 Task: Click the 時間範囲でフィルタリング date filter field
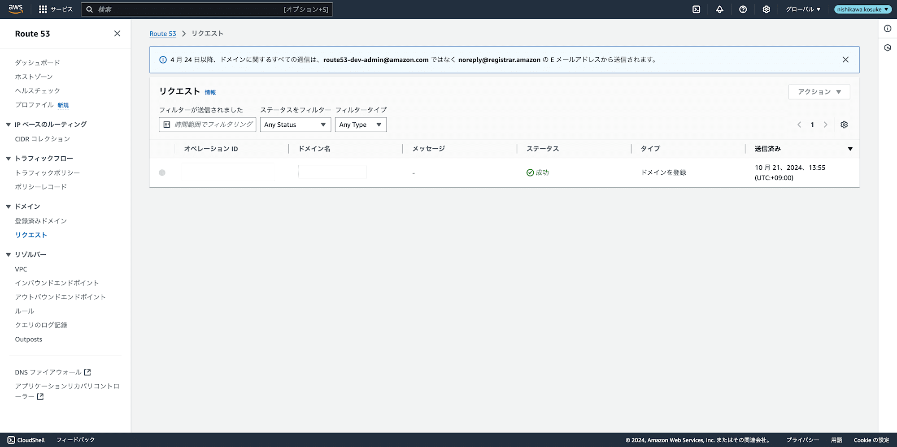pos(208,125)
